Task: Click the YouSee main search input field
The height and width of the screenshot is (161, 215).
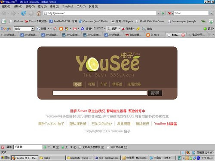Action: point(100,93)
